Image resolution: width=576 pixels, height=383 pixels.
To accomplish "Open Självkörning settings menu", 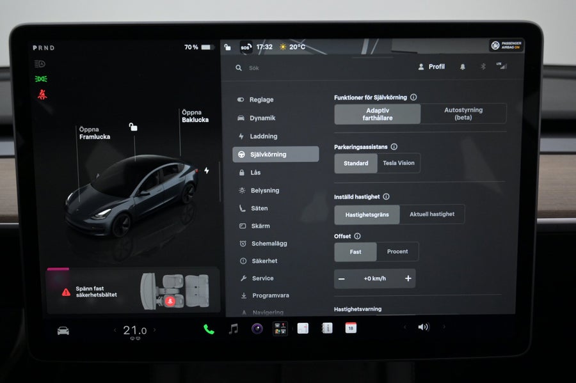I will tap(275, 155).
